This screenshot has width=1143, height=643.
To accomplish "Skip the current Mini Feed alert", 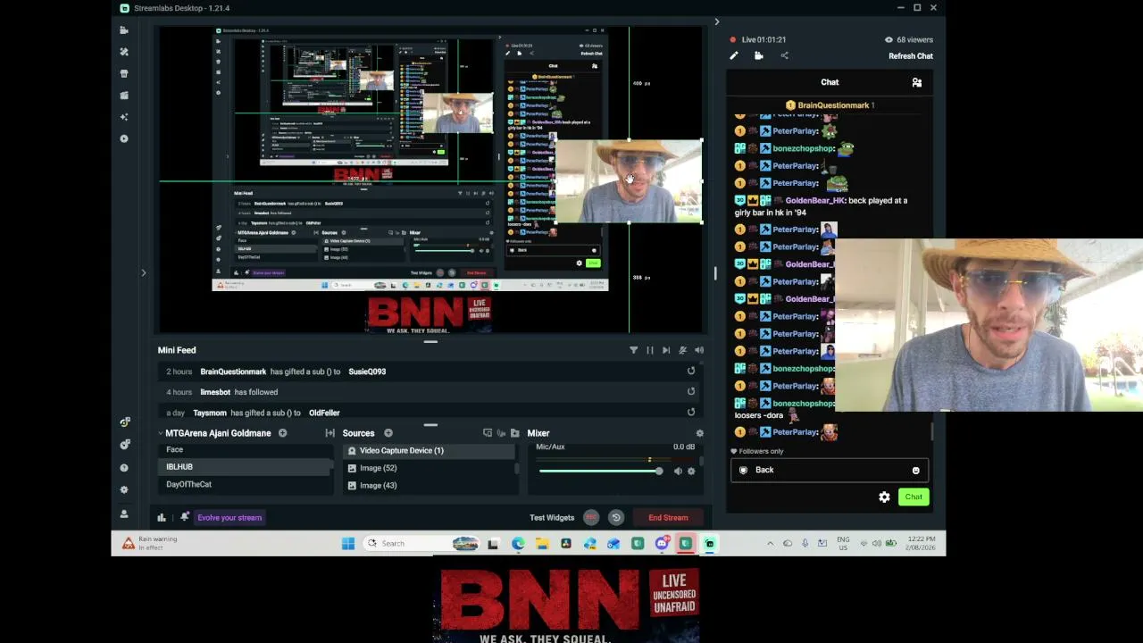I will pos(666,350).
